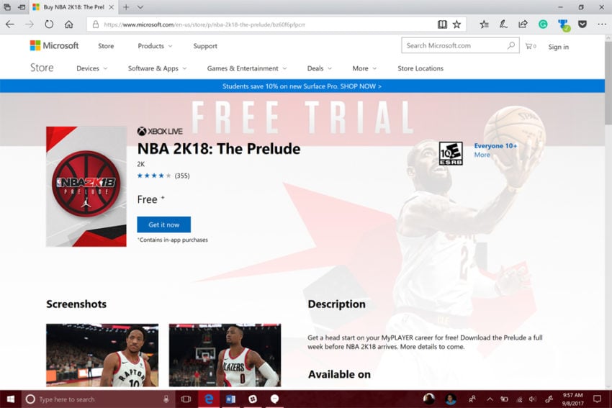Image resolution: width=612 pixels, height=408 pixels.
Task: Click the browser forward arrow
Action: 30,24
